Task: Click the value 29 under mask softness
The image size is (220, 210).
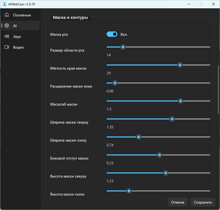Action: coord(109,73)
